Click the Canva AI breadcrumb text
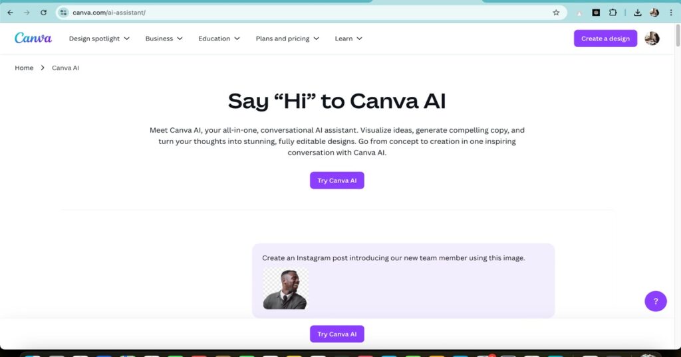681x357 pixels. (x=66, y=68)
